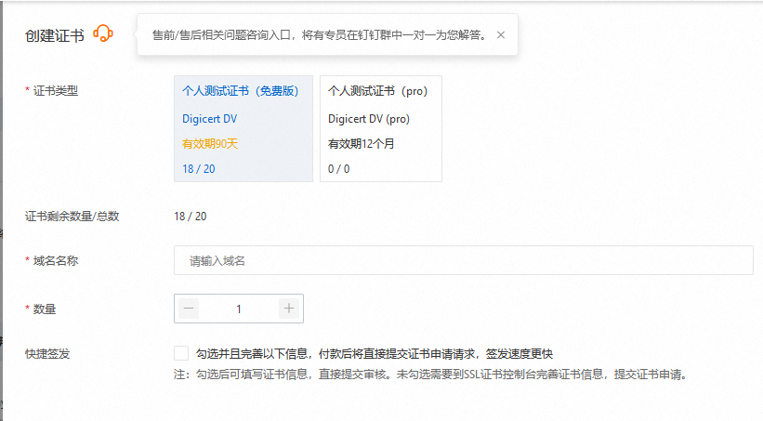The width and height of the screenshot is (763, 421).
Task: Click the customer service headset icon
Action: (103, 35)
